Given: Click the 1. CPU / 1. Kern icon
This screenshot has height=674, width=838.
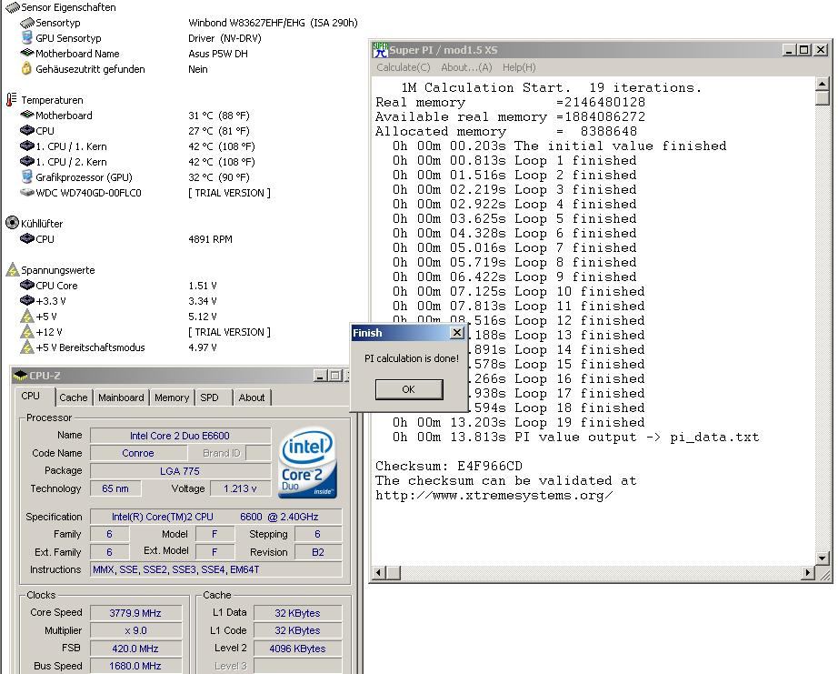Looking at the screenshot, I should point(26,146).
